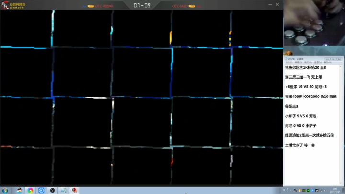Click the Show desktop button

344,191
